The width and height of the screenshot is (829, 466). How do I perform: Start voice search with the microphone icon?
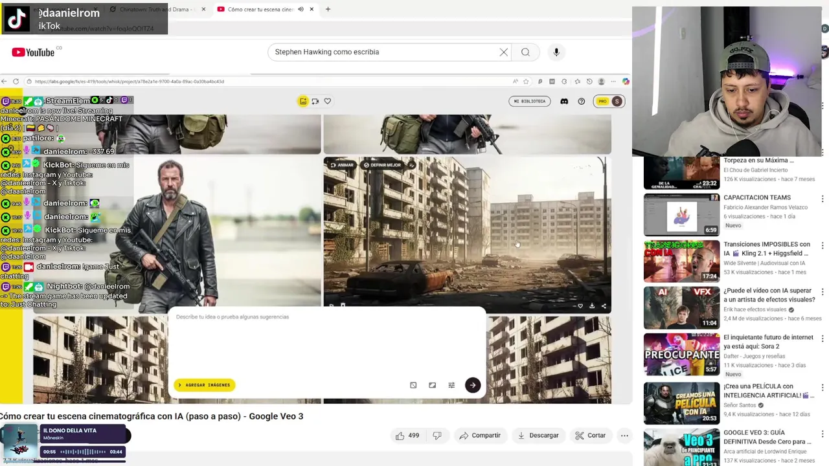point(556,52)
